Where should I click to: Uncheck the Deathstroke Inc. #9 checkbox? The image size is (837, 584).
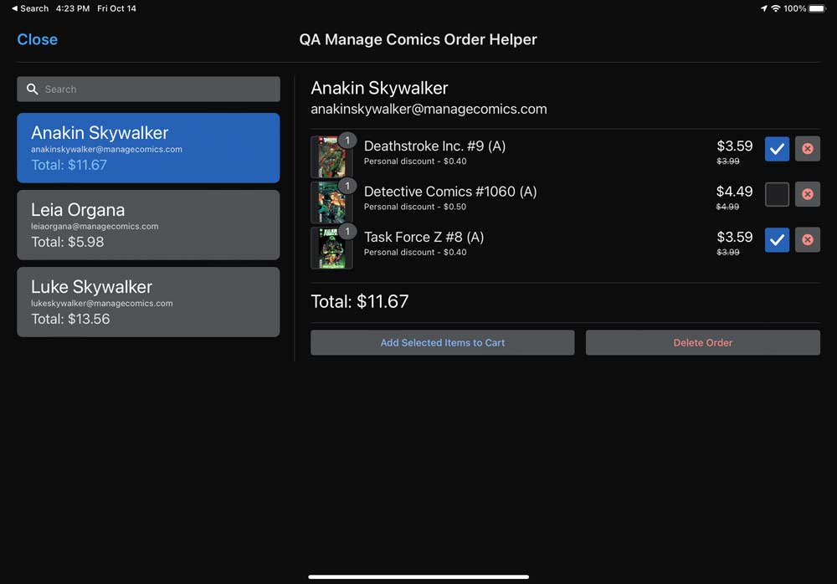pos(777,148)
